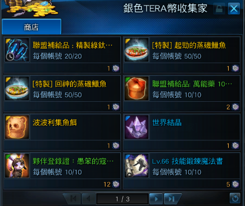Open the 商店 tab
This screenshot has width=245, height=206.
31,26
